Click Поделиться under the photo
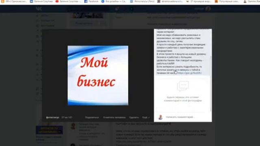Viewport: 260px width, 146px height. pyautogui.click(x=92, y=117)
